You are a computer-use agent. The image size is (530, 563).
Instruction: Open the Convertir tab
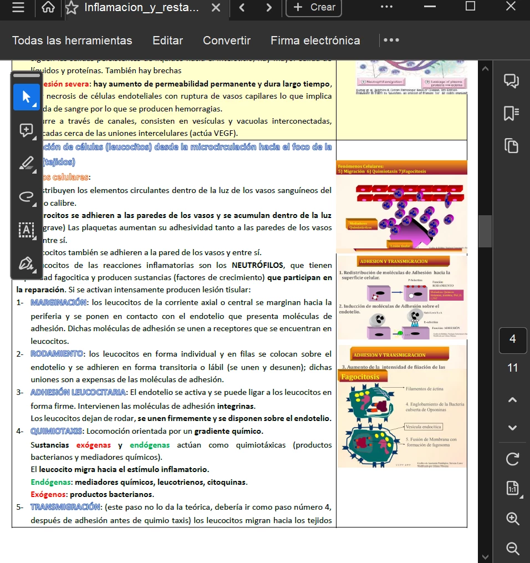tap(227, 40)
